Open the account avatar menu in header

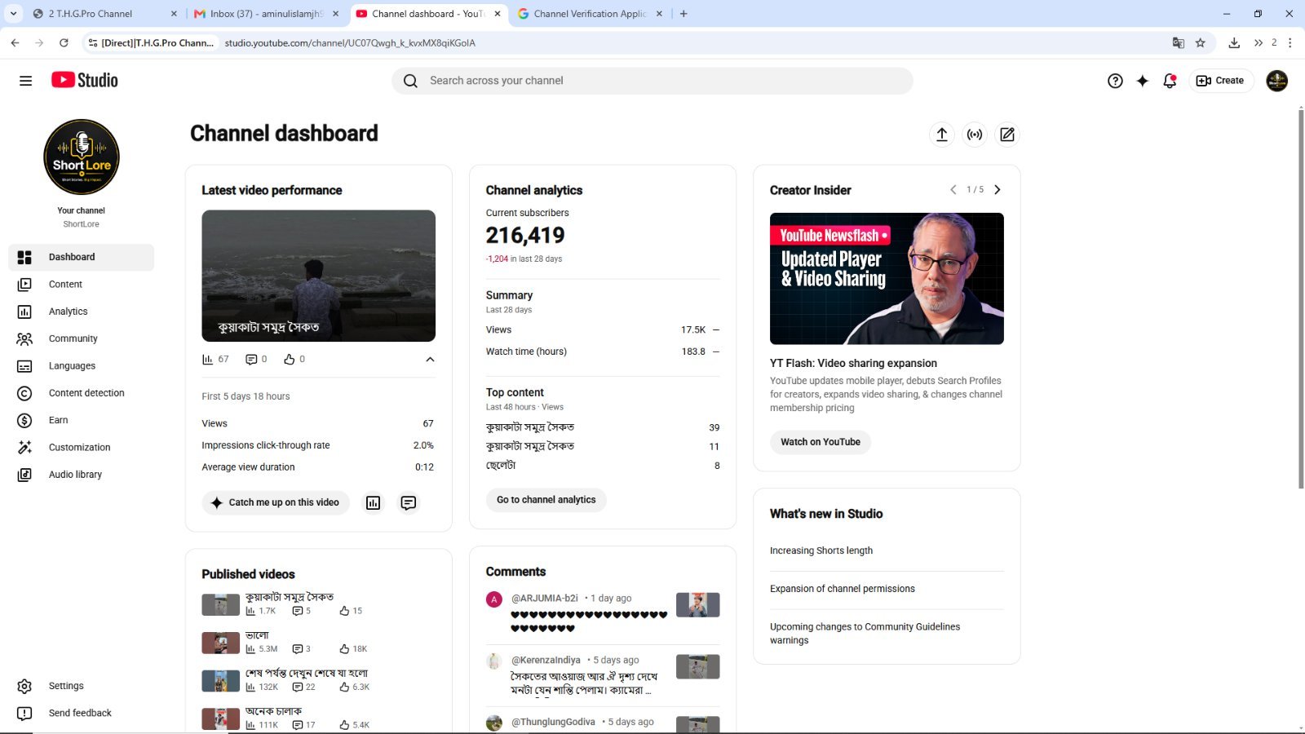[1276, 81]
